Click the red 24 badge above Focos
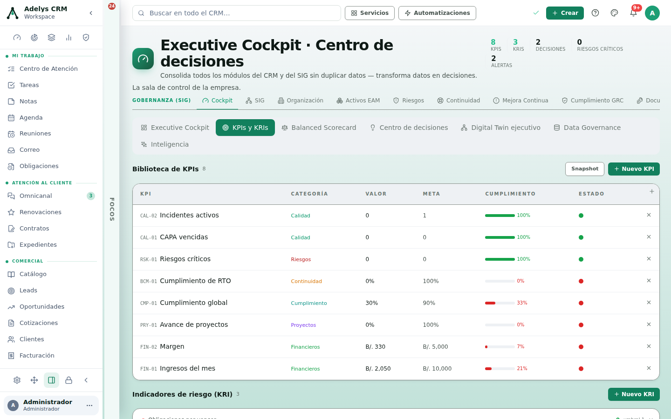The width and height of the screenshot is (671, 419). [112, 6]
